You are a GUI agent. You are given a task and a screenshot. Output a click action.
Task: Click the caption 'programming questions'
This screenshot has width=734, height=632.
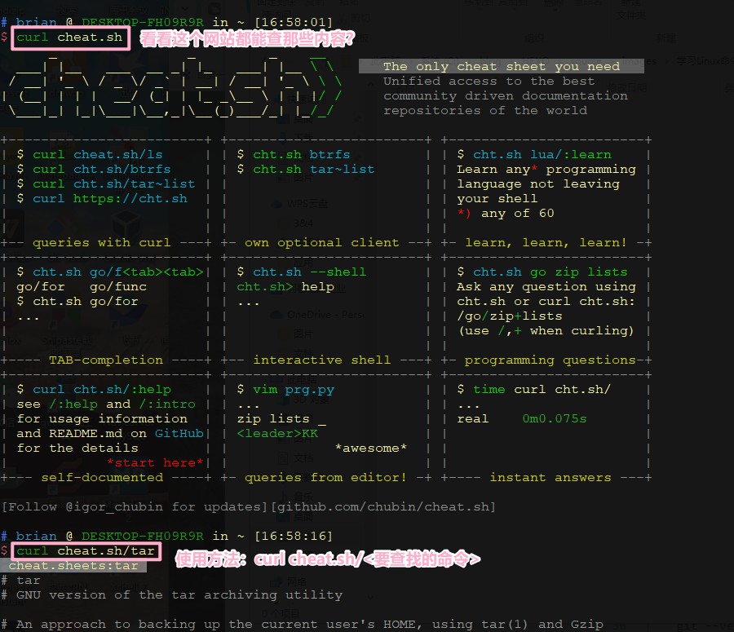click(550, 360)
